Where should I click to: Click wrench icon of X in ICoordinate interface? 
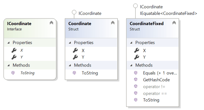[14, 50]
